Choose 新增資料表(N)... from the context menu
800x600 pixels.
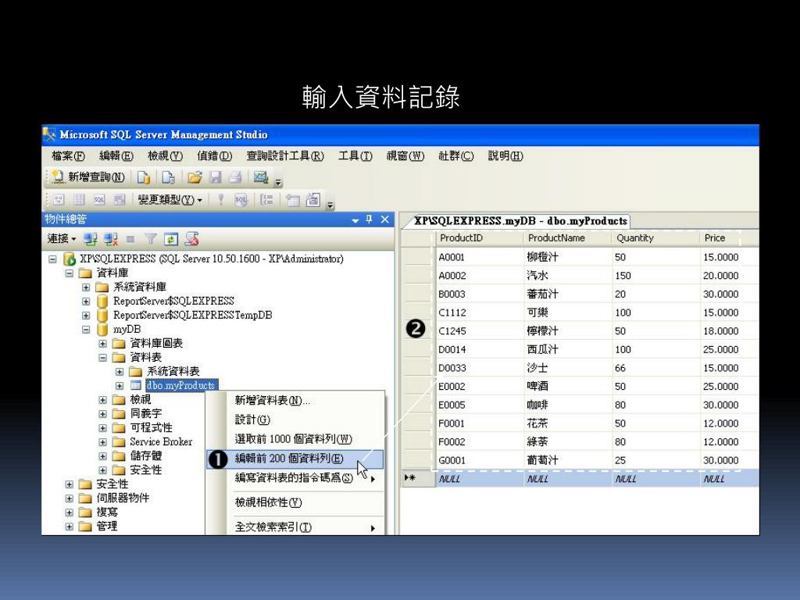295,401
